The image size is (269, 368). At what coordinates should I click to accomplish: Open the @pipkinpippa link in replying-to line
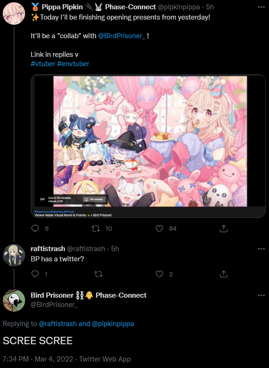click(113, 324)
